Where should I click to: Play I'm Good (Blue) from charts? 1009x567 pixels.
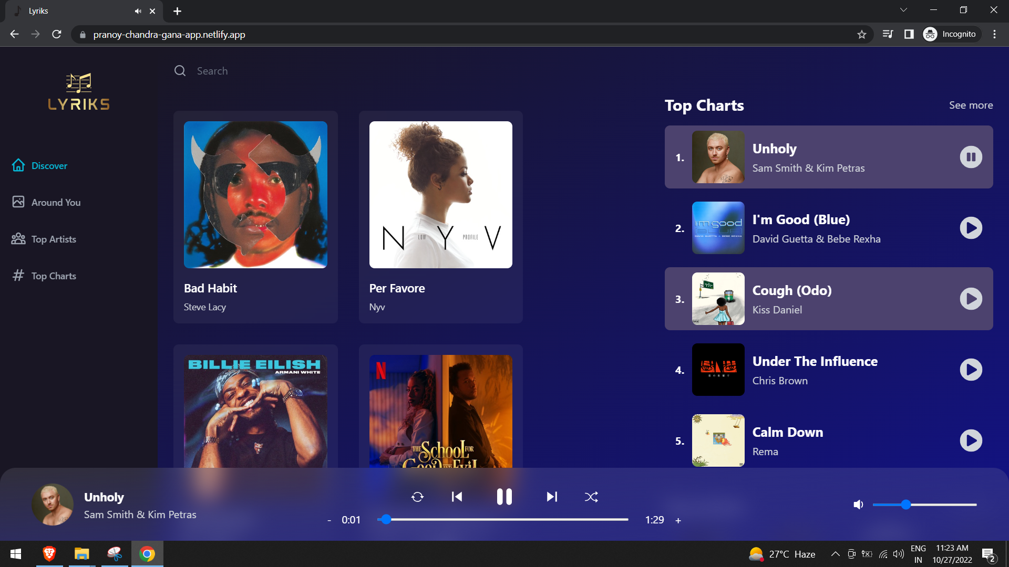point(971,228)
